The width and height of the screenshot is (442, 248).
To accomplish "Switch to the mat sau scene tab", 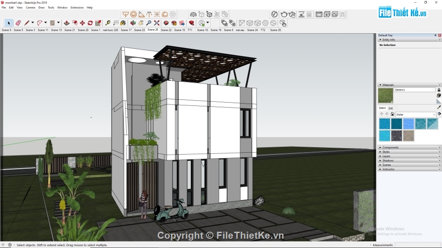I will 240,30.
